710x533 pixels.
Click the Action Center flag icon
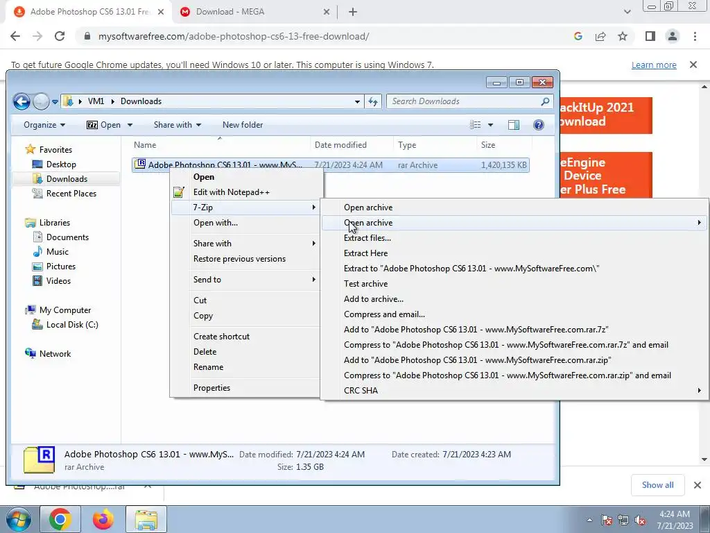[x=607, y=520]
